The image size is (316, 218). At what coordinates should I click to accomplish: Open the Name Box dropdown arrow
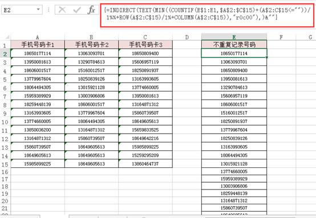tap(38, 10)
